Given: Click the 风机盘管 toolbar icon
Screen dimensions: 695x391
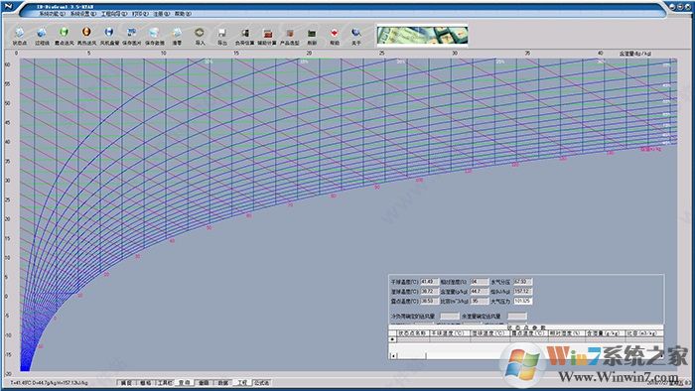Looking at the screenshot, I should 109,36.
